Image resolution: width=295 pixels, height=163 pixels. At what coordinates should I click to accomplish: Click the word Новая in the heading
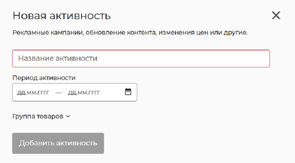coord(27,16)
